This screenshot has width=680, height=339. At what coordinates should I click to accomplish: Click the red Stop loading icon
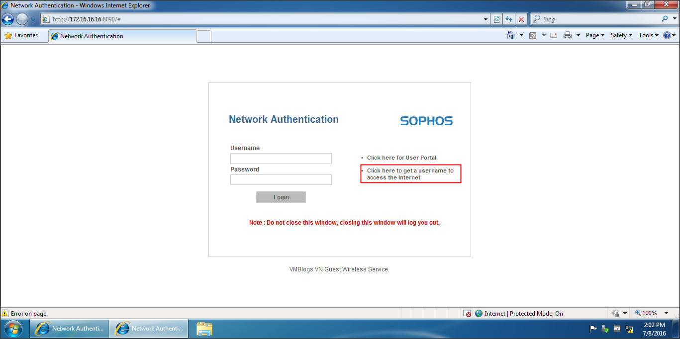tap(521, 19)
